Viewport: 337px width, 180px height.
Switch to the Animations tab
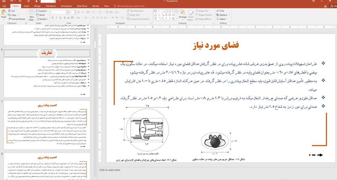[67, 6]
